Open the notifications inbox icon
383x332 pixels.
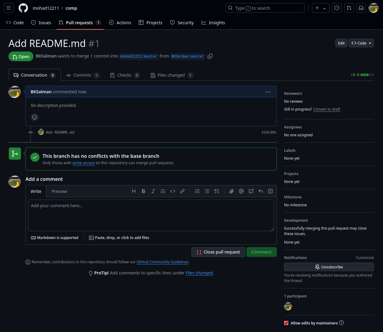pyautogui.click(x=361, y=8)
